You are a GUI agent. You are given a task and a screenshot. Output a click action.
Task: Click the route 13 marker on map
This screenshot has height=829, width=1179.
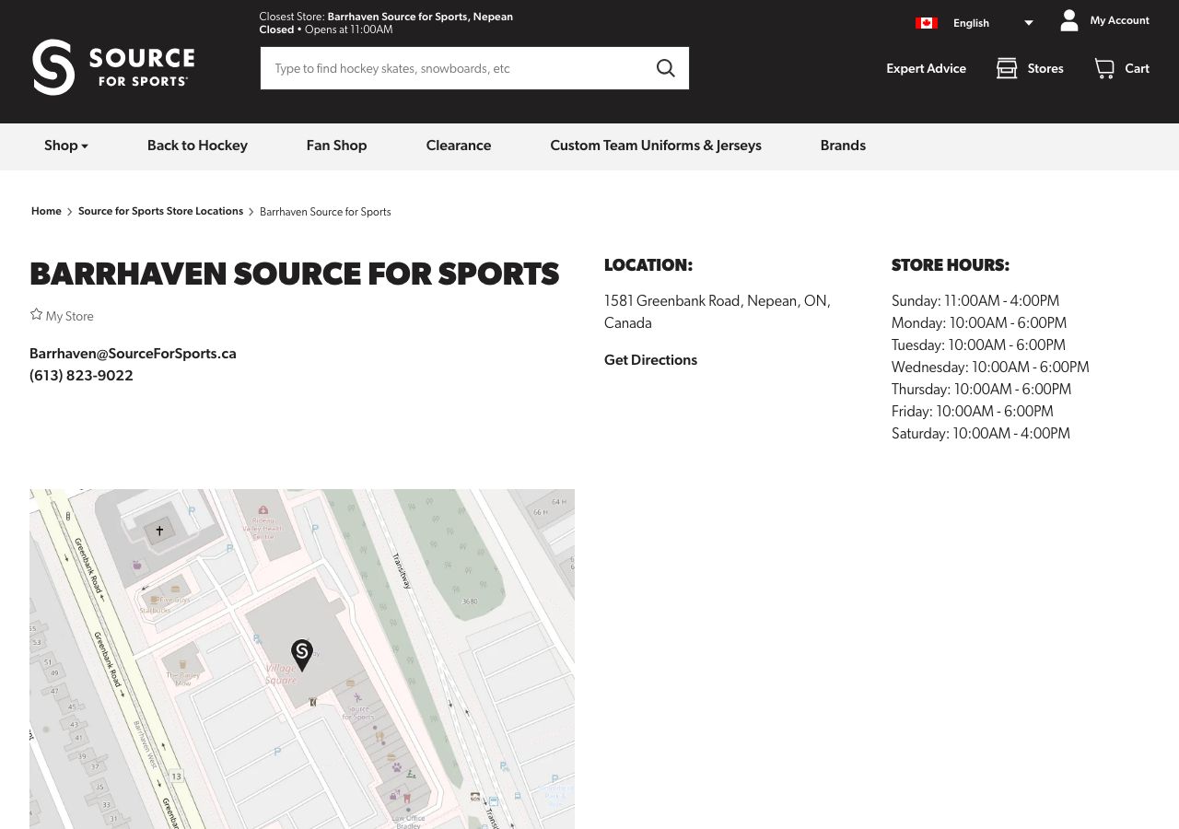point(176,776)
